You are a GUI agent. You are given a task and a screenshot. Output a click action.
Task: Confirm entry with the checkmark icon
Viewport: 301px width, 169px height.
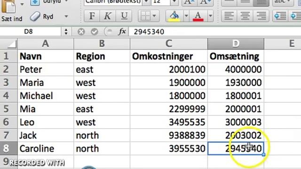pyautogui.click(x=95, y=31)
